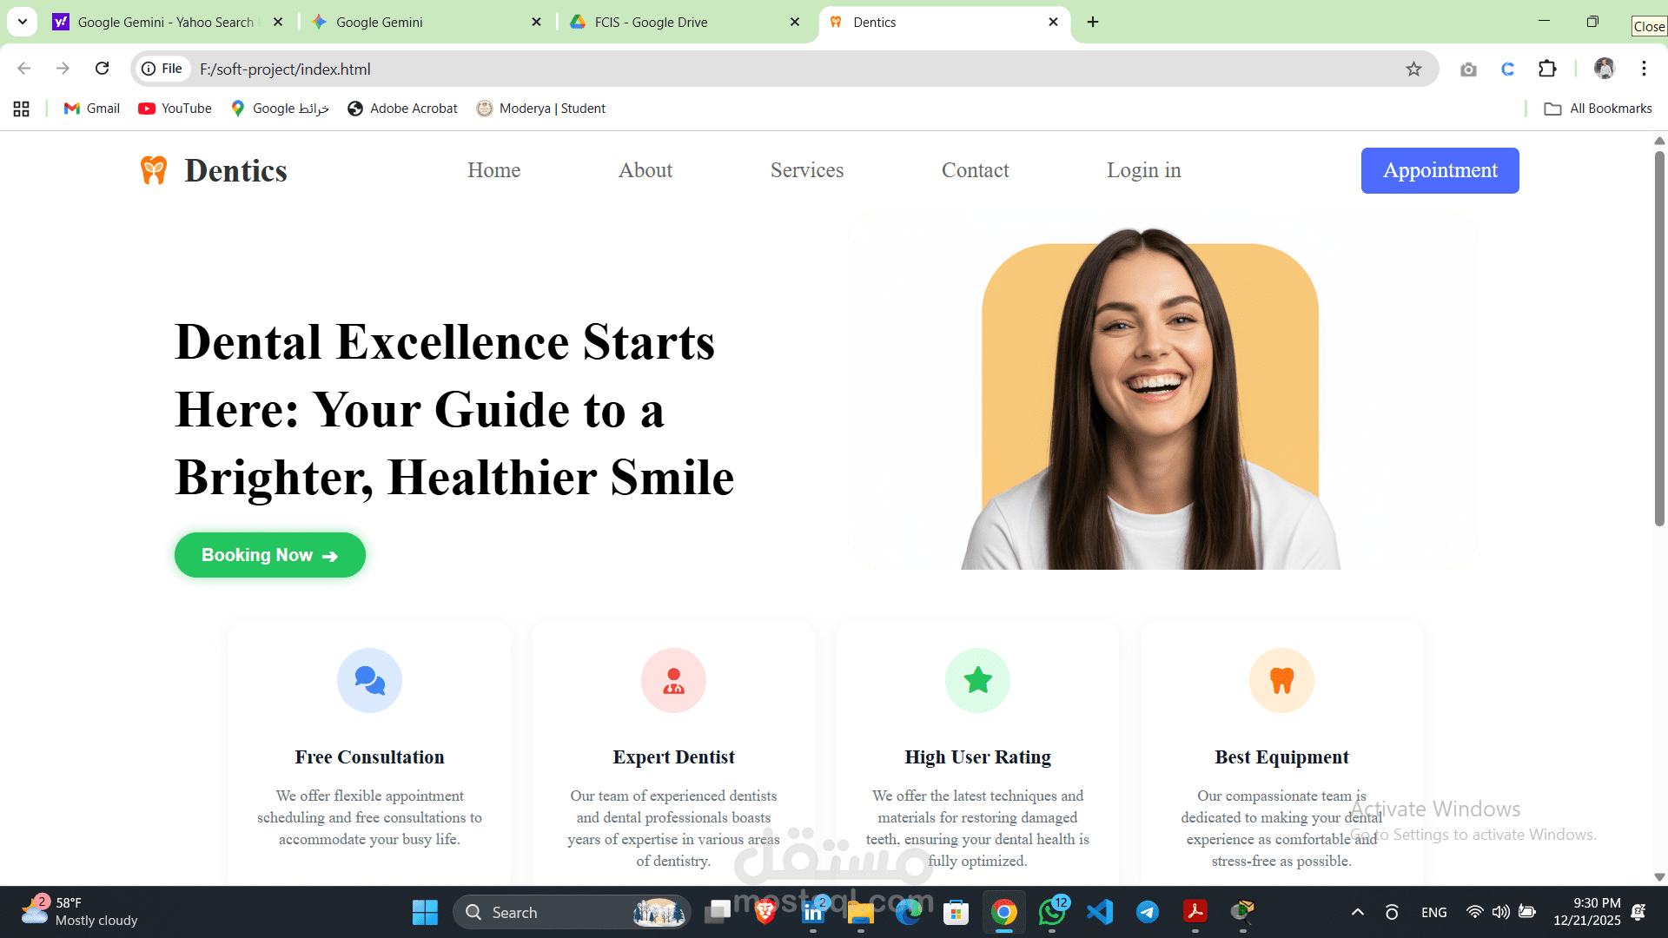Viewport: 1668px width, 938px height.
Task: Open Google Lens camera in address bar
Action: click(1468, 69)
